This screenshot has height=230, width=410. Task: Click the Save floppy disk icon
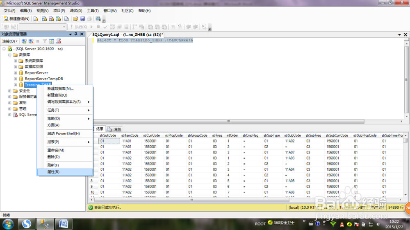click(x=82, y=19)
